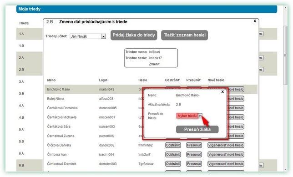Close the Zmena dát class dialog
Image resolution: width=293 pixels, height=177 pixels.
coord(255,21)
